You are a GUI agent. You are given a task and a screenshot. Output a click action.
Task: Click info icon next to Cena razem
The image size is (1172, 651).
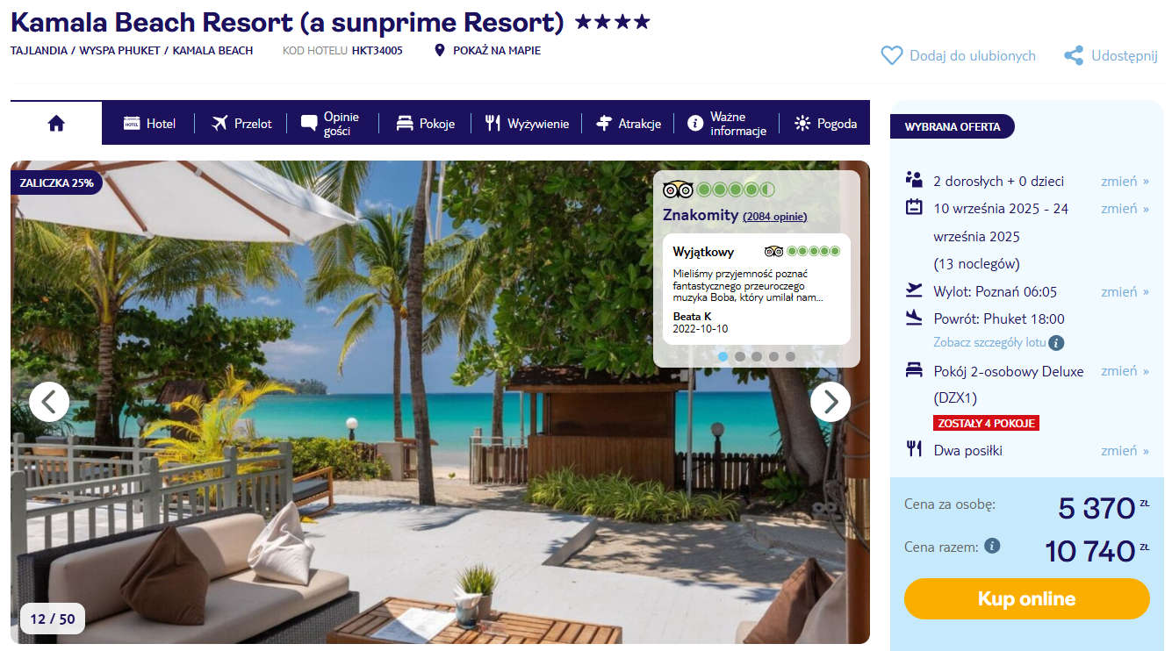[x=992, y=546]
